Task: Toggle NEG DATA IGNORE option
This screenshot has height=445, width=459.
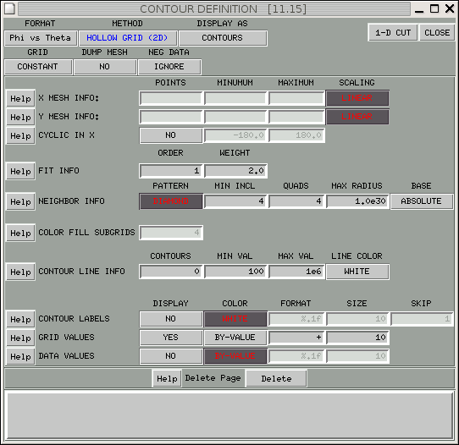Action: pyautogui.click(x=169, y=67)
